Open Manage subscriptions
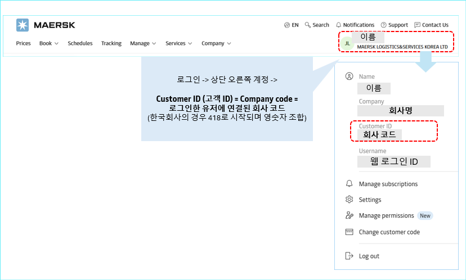The width and height of the screenshot is (466, 280). [x=388, y=184]
